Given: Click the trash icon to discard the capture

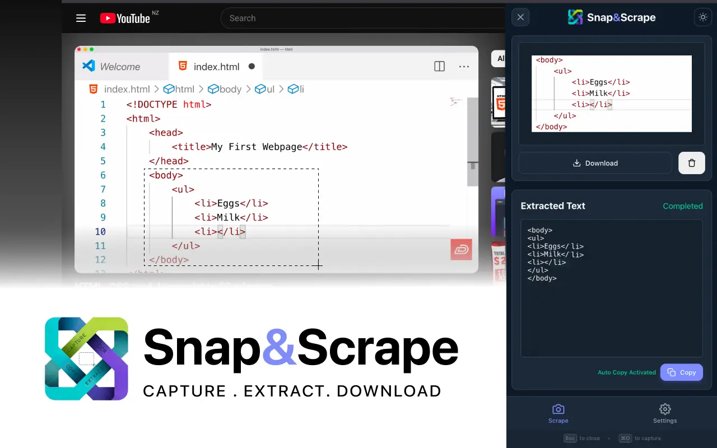Looking at the screenshot, I should 691,163.
